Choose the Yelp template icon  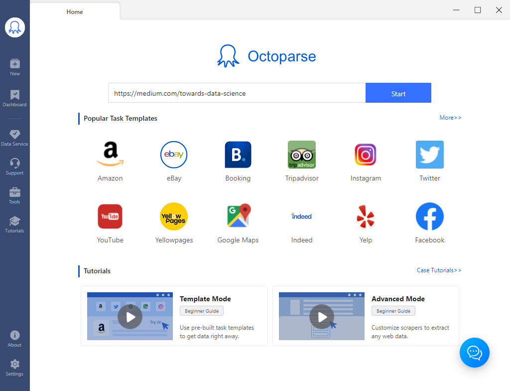click(366, 216)
